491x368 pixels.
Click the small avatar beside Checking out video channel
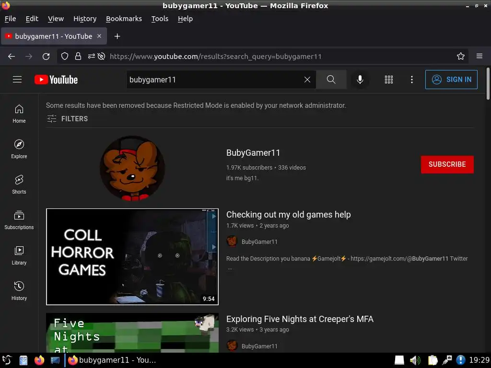point(232,241)
